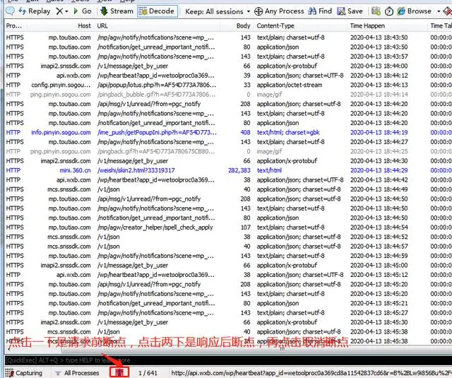Click the All Processes filter in status bar
Screen dimensions: 452x378
tap(77, 373)
